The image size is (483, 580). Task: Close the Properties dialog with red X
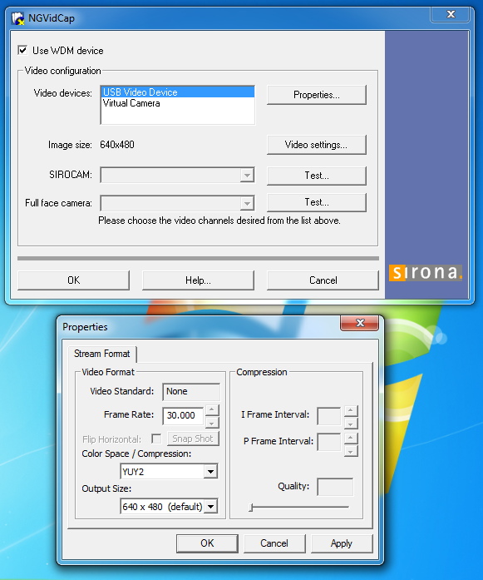tap(360, 323)
